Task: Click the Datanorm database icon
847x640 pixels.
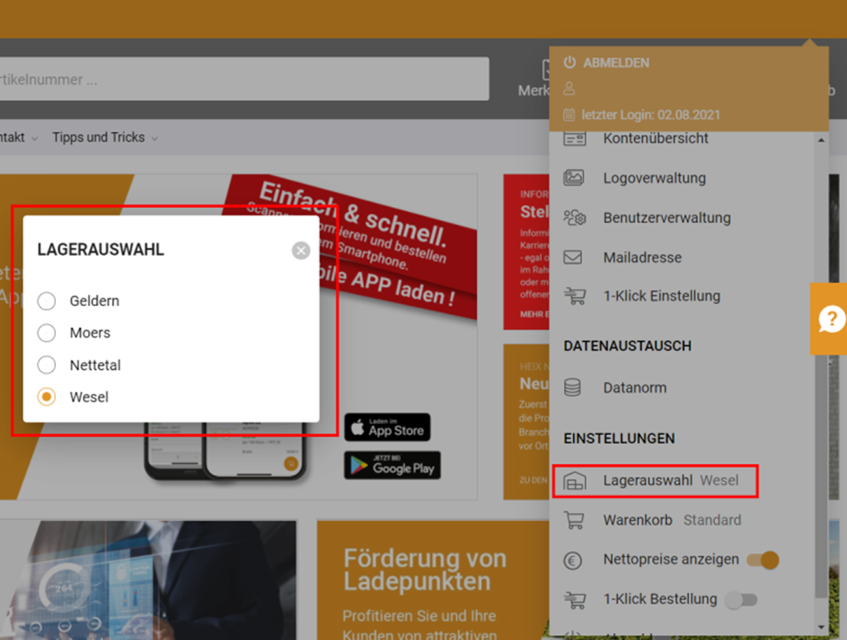Action: (x=572, y=388)
